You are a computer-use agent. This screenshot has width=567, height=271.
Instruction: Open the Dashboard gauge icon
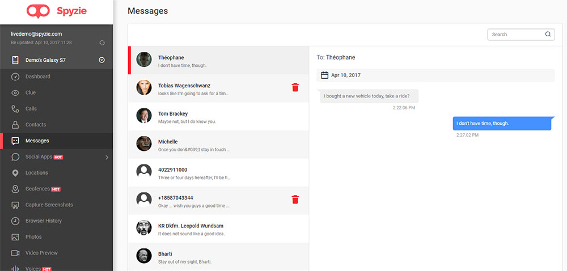[15, 77]
